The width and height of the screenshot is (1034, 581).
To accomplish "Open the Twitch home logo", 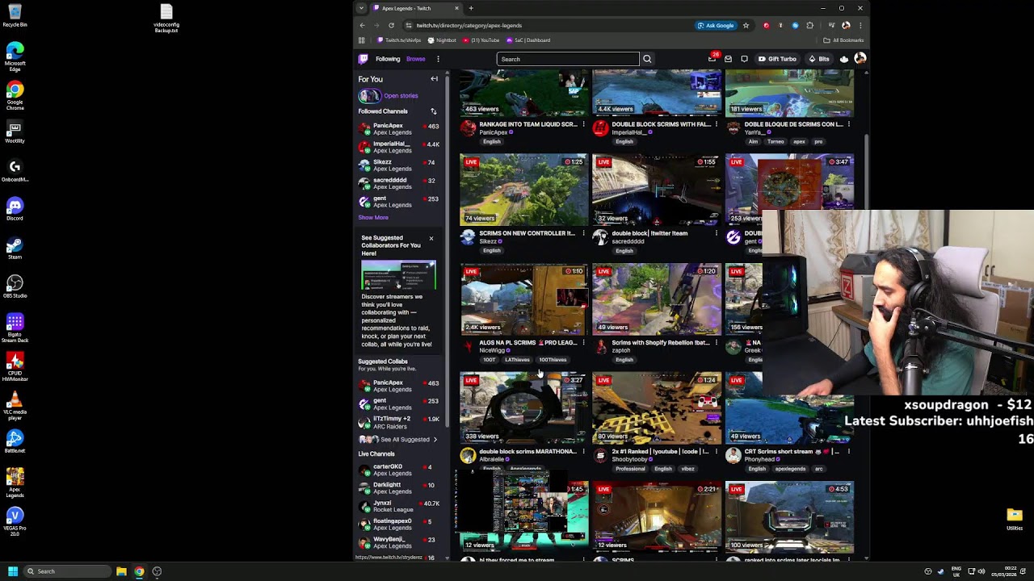I will point(364,59).
